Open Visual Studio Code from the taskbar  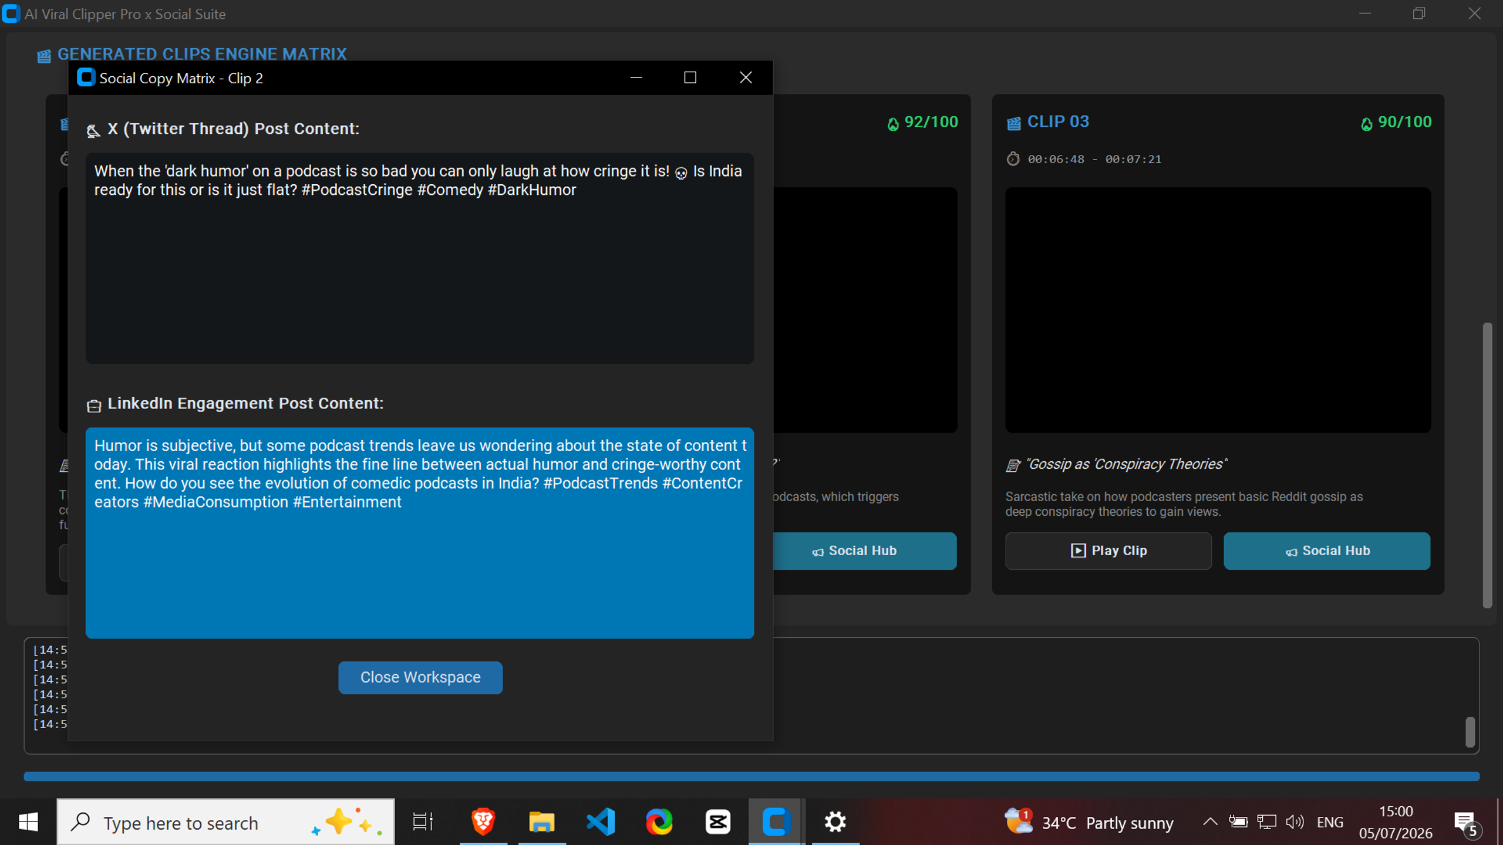pyautogui.click(x=601, y=822)
